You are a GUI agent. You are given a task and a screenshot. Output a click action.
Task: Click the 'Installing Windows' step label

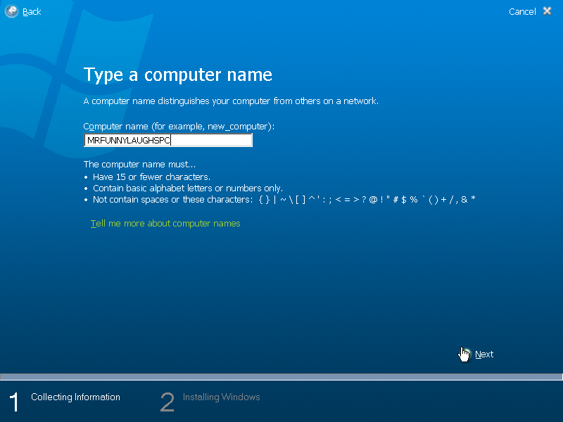[x=221, y=397]
